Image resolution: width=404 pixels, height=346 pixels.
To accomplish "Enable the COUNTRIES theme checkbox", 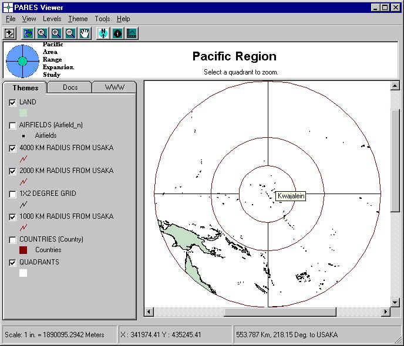I will pos(12,240).
